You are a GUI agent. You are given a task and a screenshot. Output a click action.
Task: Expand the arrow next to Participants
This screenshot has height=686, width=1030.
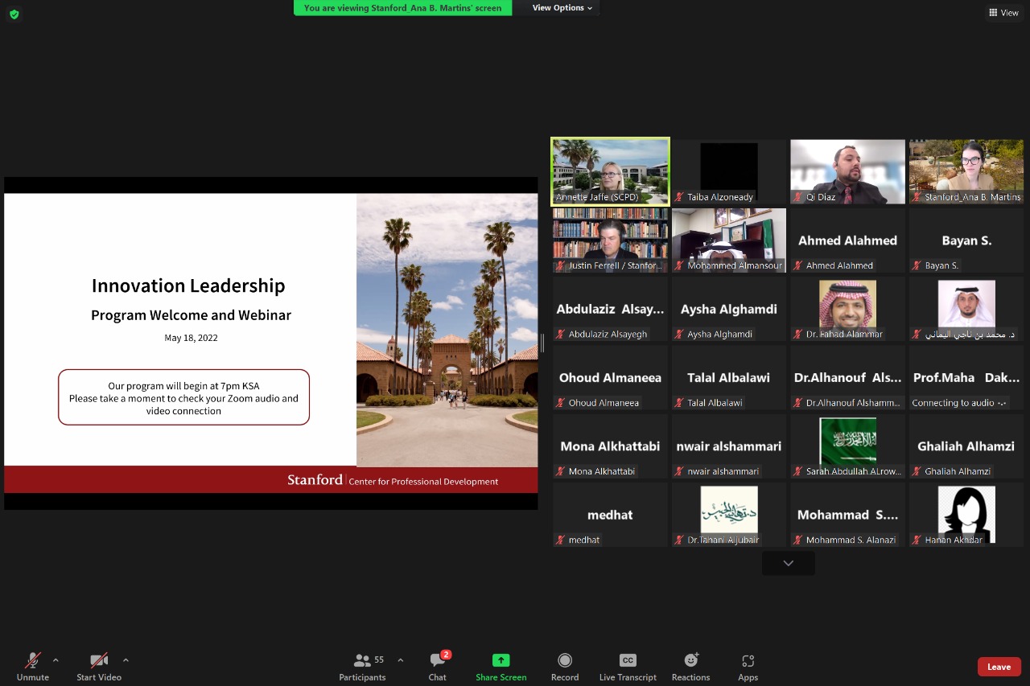click(x=401, y=660)
